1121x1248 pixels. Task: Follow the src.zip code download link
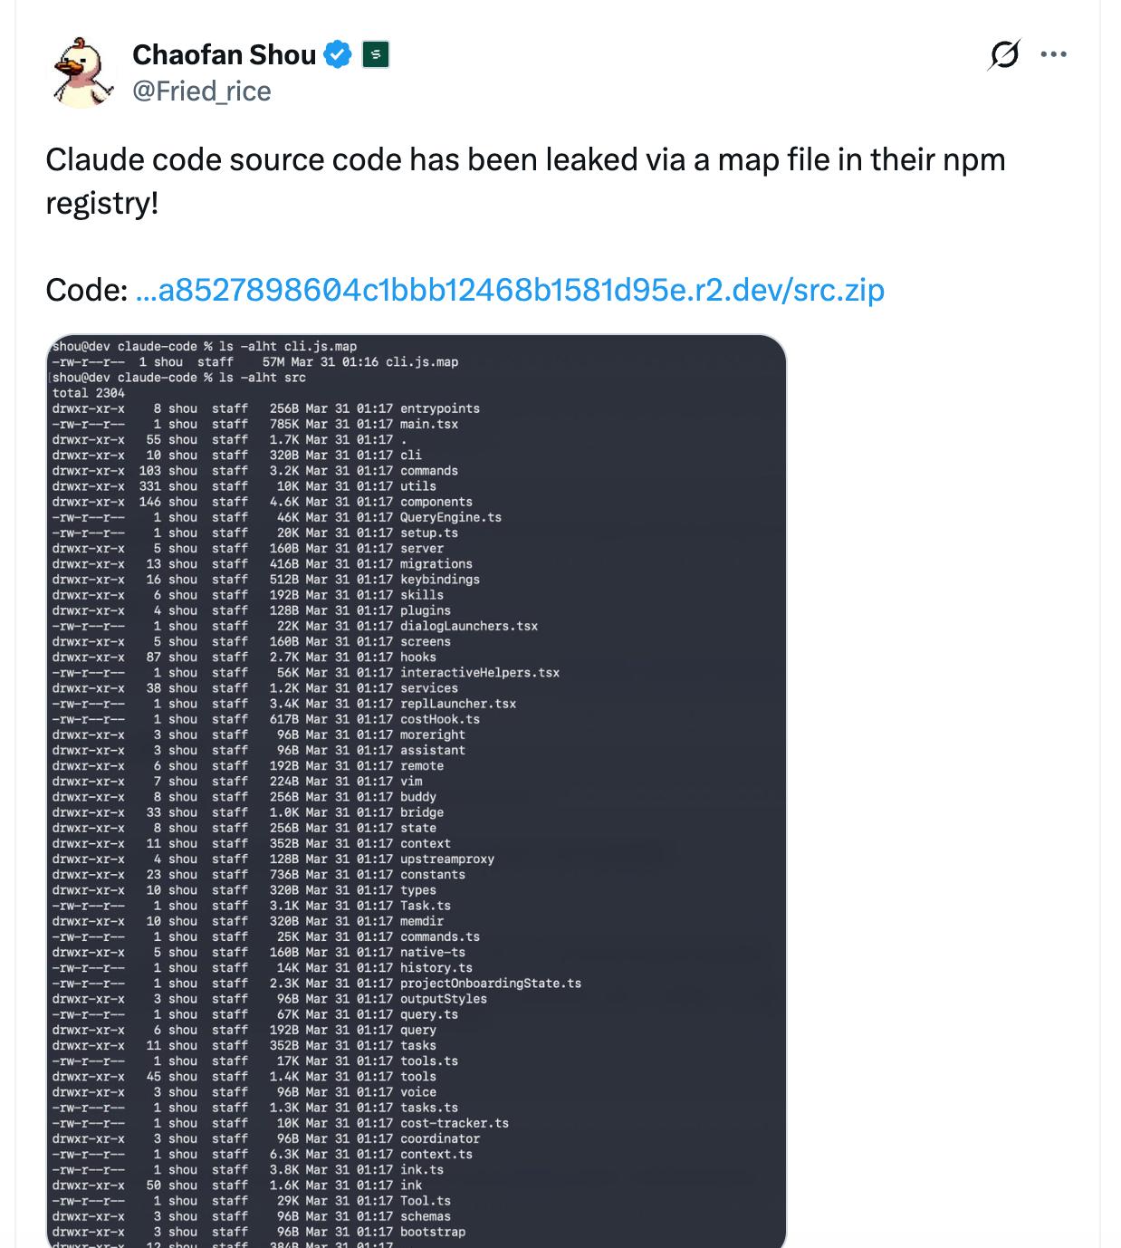[x=512, y=290]
